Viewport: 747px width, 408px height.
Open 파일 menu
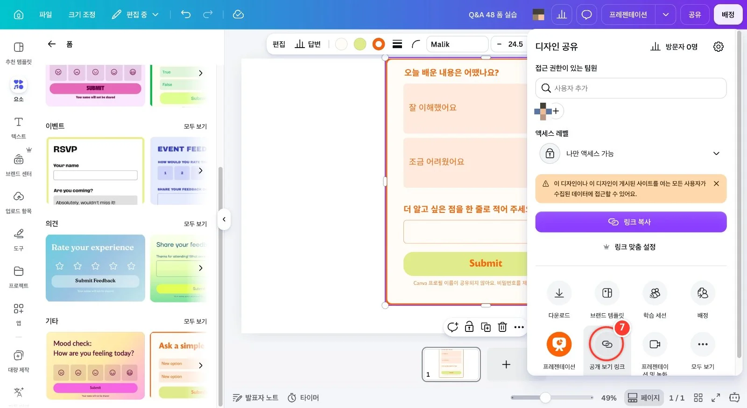coord(46,14)
